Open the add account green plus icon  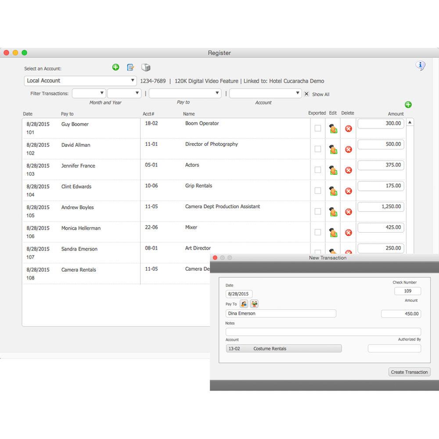click(x=115, y=67)
